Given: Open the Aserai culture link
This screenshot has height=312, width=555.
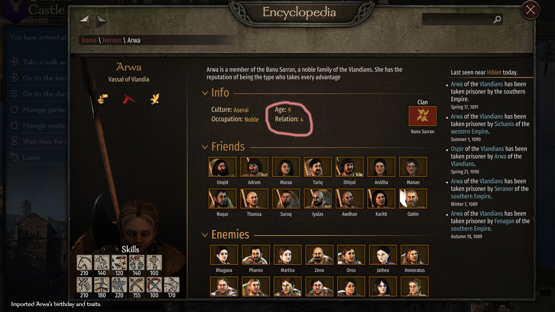Looking at the screenshot, I should click(241, 110).
